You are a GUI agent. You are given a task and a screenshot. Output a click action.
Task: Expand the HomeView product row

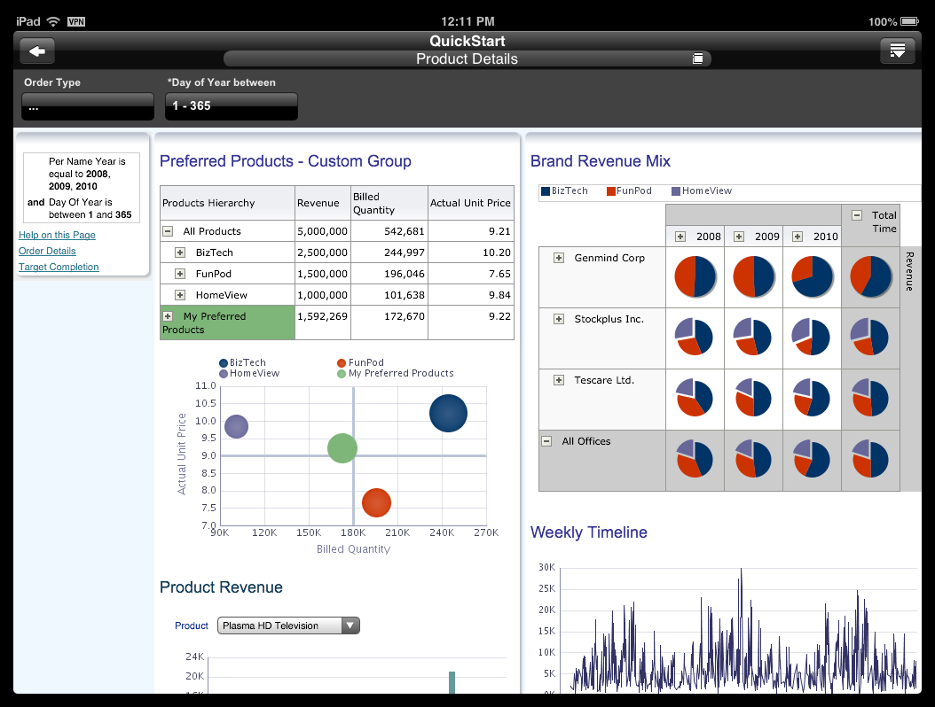click(x=180, y=295)
